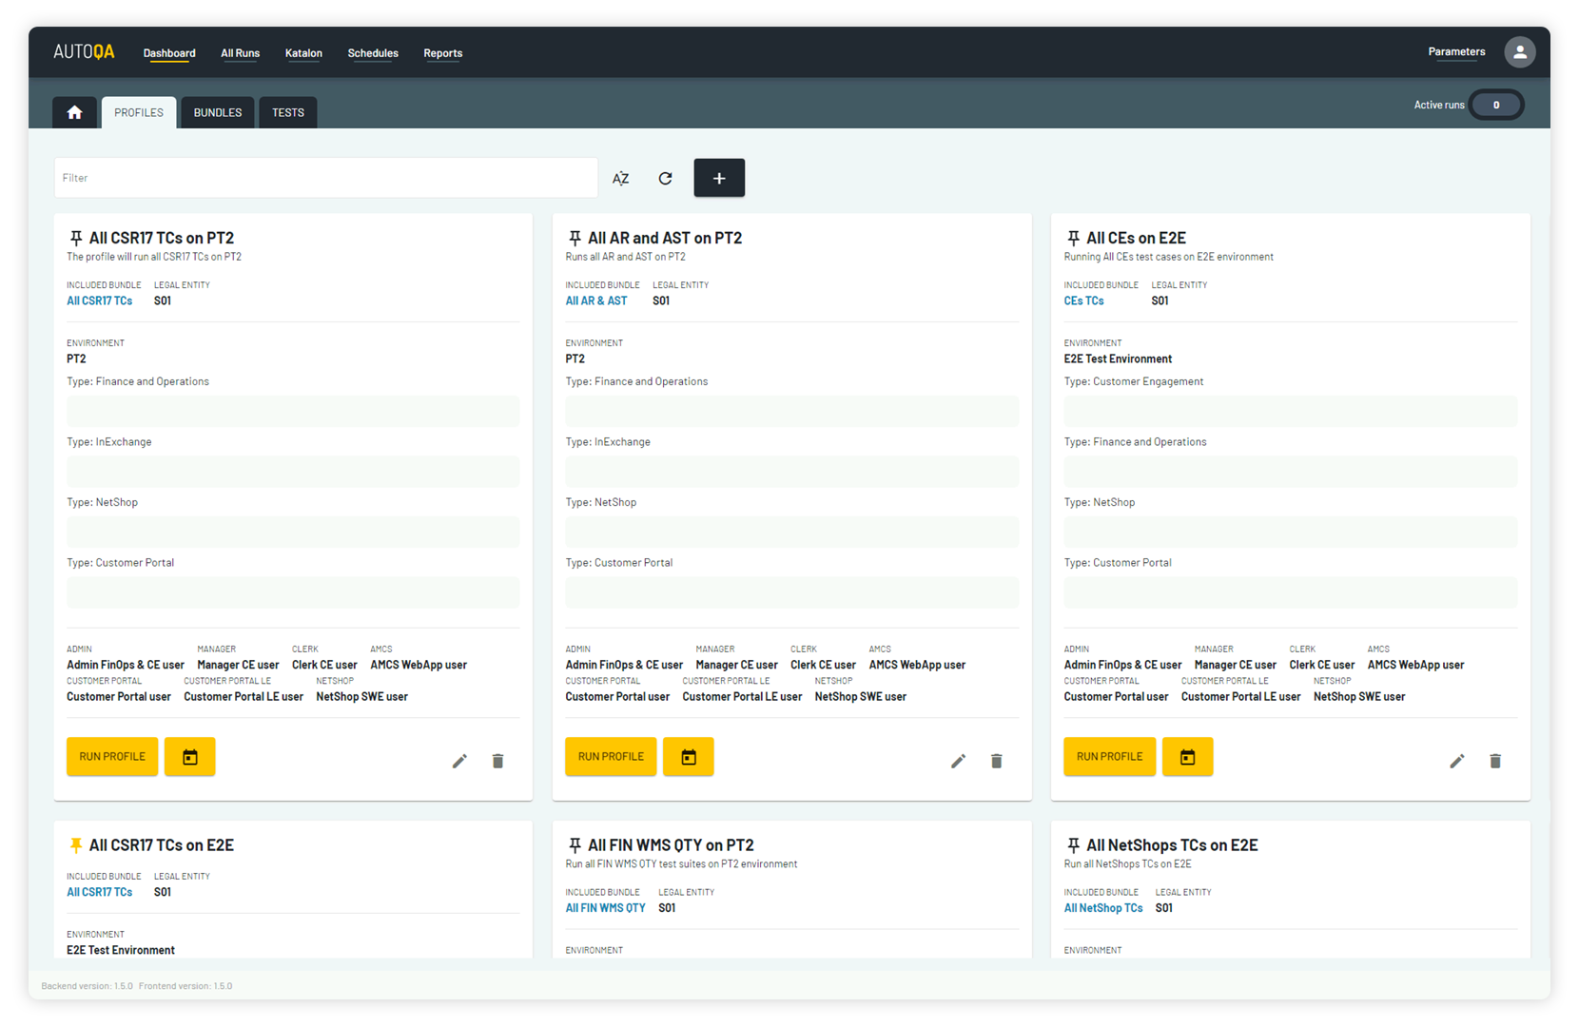Viewport: 1579px width, 1027px height.
Task: Delete the All CEs on E2E profile
Action: click(x=1494, y=761)
